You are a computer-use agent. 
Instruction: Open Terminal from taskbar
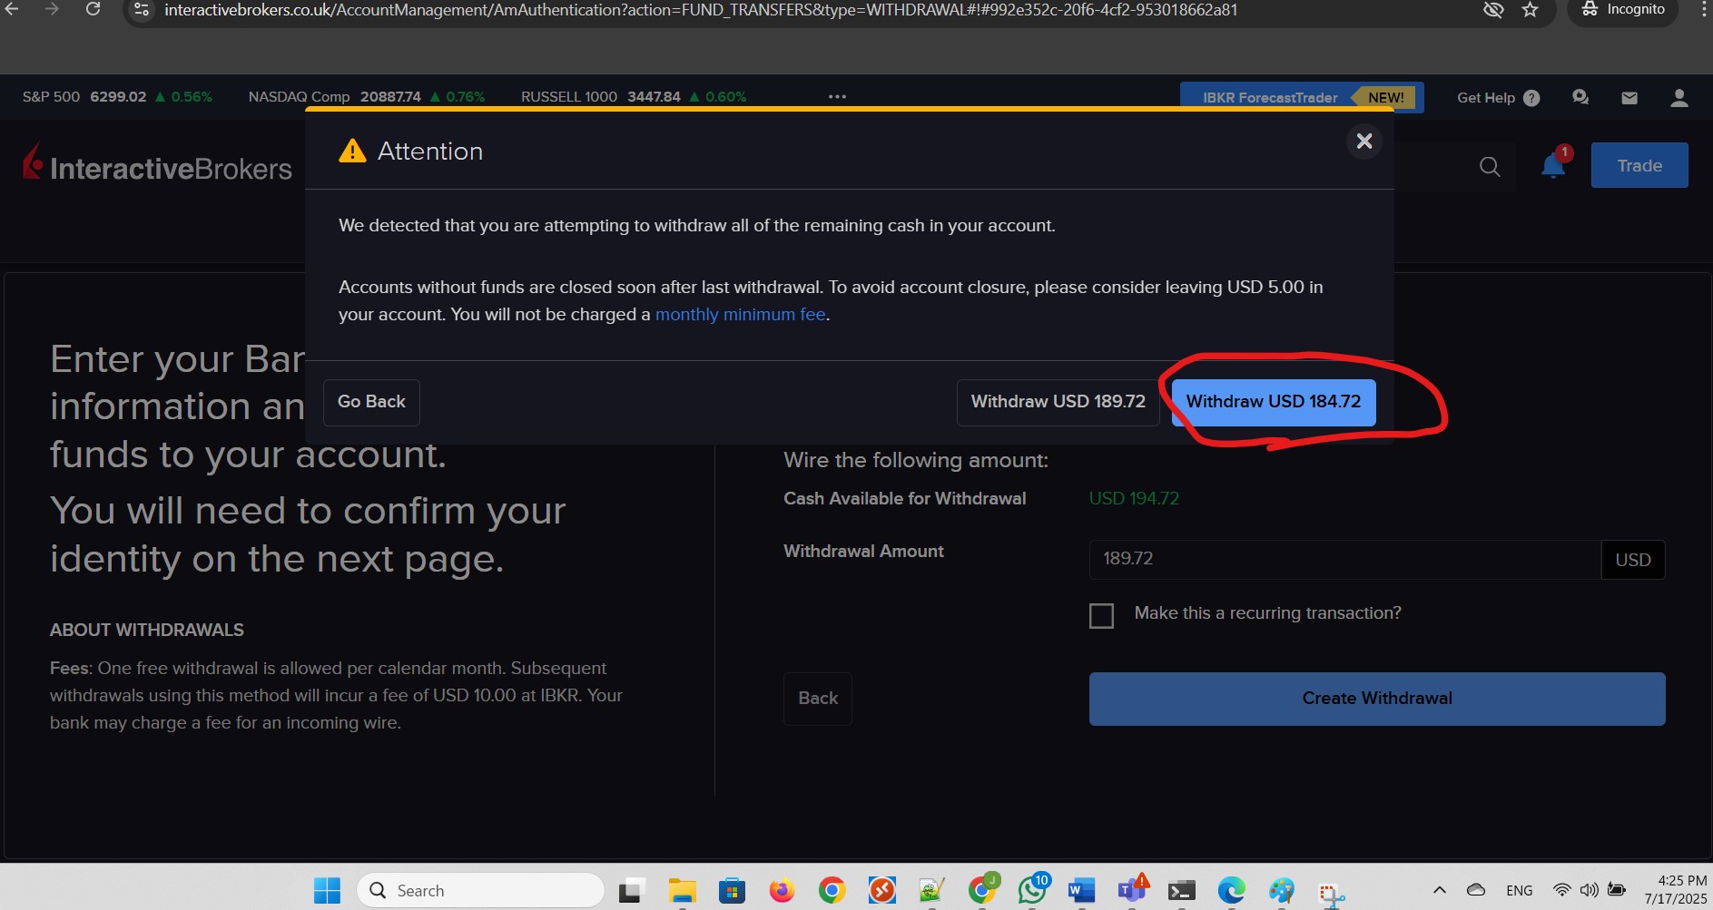coord(1181,891)
